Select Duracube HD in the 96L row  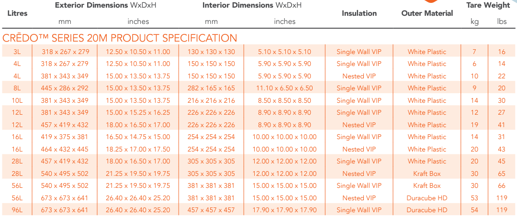pos(427,210)
